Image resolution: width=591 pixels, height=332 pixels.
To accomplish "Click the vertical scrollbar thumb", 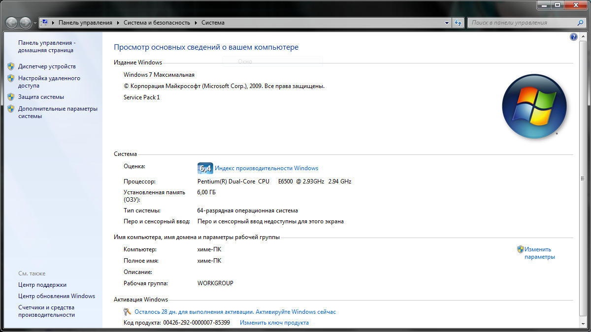I will point(583,179).
